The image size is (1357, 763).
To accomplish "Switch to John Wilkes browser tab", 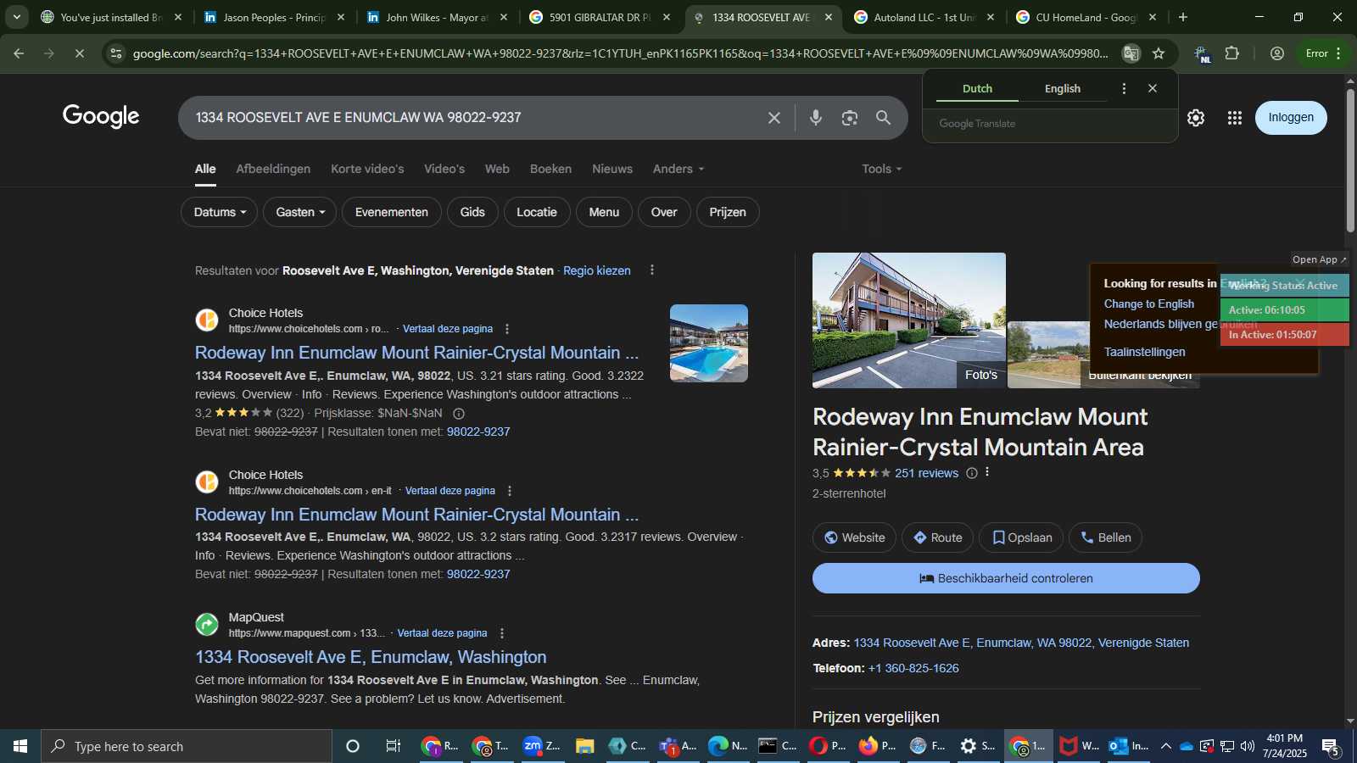I will pos(438,17).
